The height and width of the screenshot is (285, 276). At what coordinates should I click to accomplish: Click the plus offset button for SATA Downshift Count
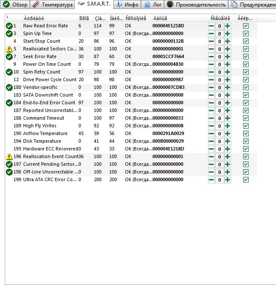tap(227, 95)
